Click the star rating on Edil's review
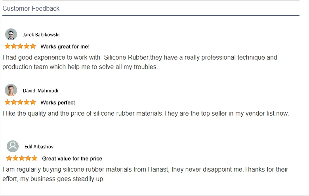The width and height of the screenshot is (309, 196). pyautogui.click(x=22, y=158)
